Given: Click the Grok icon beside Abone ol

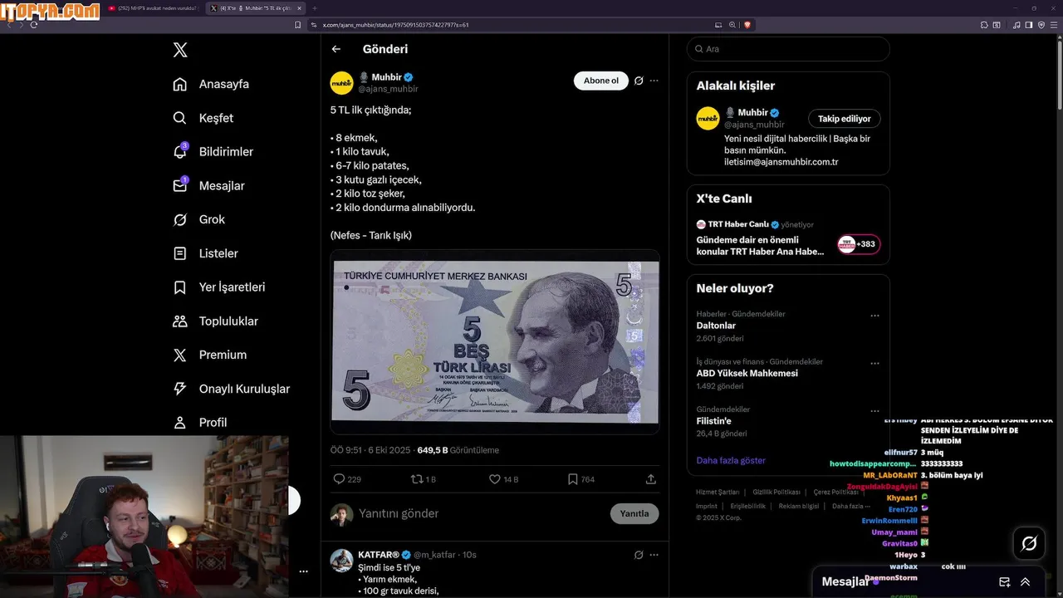Looking at the screenshot, I should pos(639,81).
